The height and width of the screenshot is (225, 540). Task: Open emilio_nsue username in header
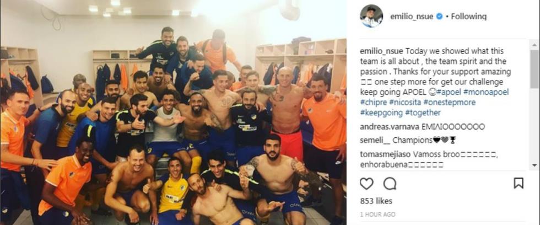tap(412, 16)
